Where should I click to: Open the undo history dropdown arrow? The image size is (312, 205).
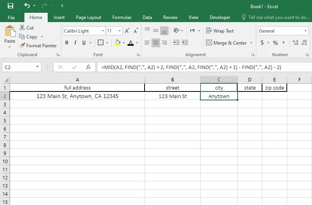click(34, 6)
